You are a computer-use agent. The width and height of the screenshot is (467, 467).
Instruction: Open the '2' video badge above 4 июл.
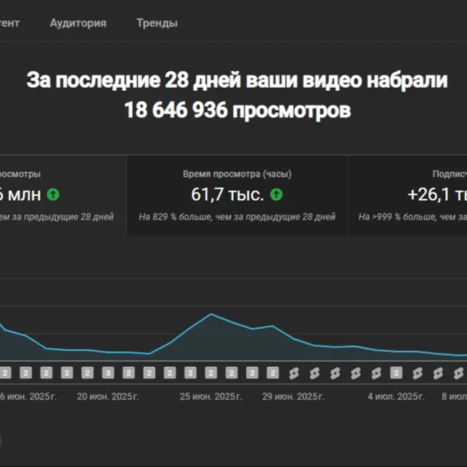[x=396, y=372]
